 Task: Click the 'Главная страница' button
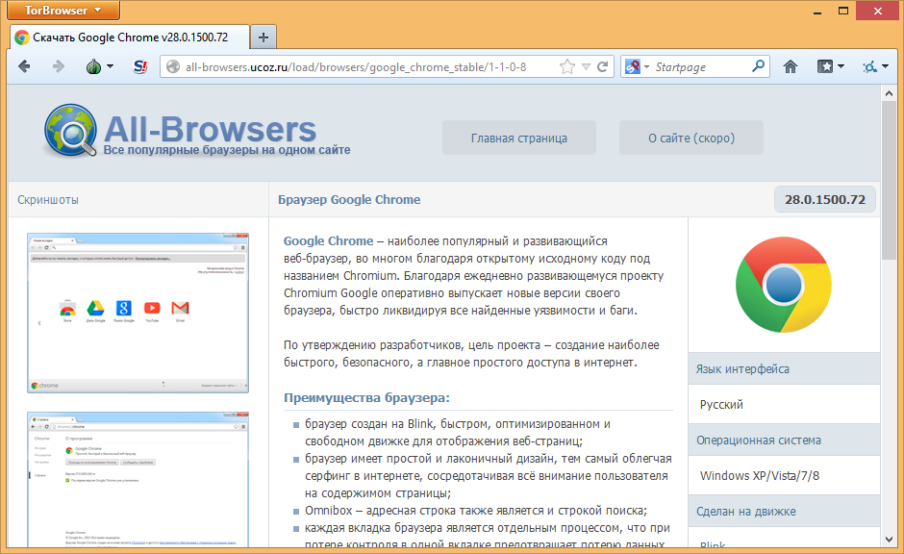click(x=518, y=138)
